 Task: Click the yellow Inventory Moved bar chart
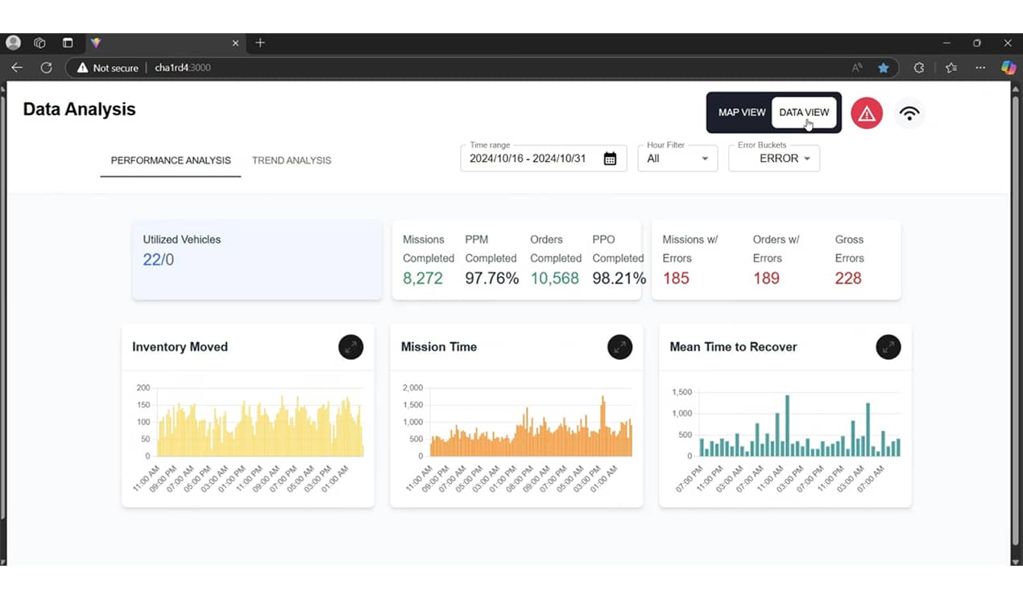pos(260,427)
